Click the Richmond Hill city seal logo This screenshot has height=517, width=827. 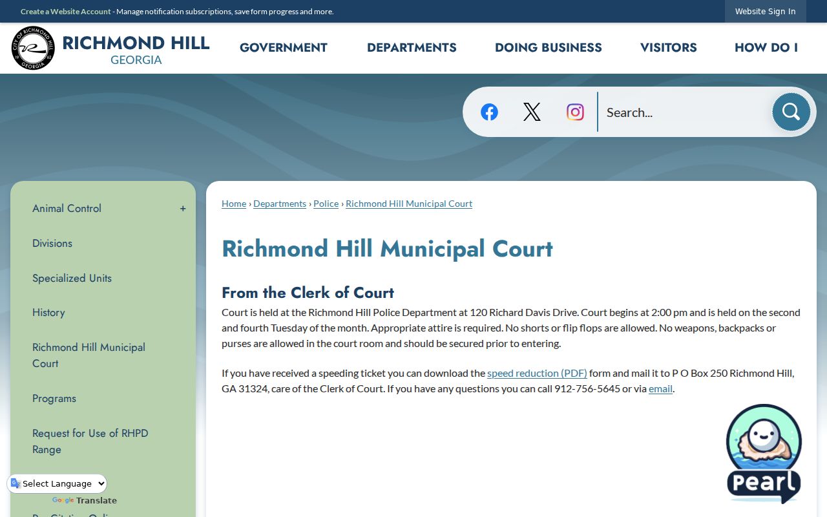(33, 48)
